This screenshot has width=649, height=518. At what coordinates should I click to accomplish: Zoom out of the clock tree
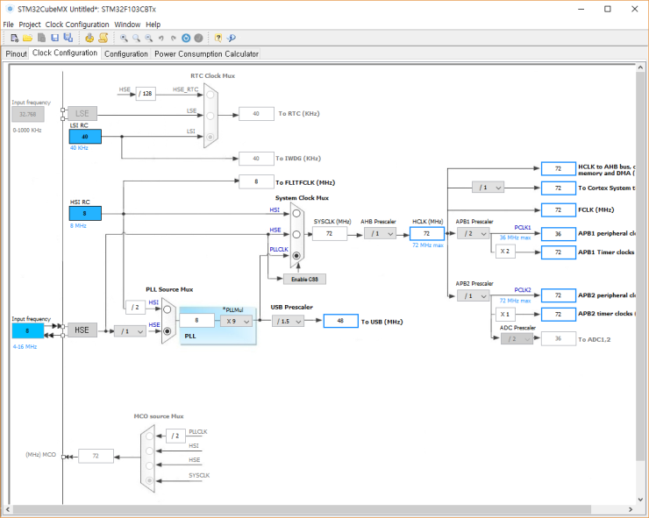(148, 38)
